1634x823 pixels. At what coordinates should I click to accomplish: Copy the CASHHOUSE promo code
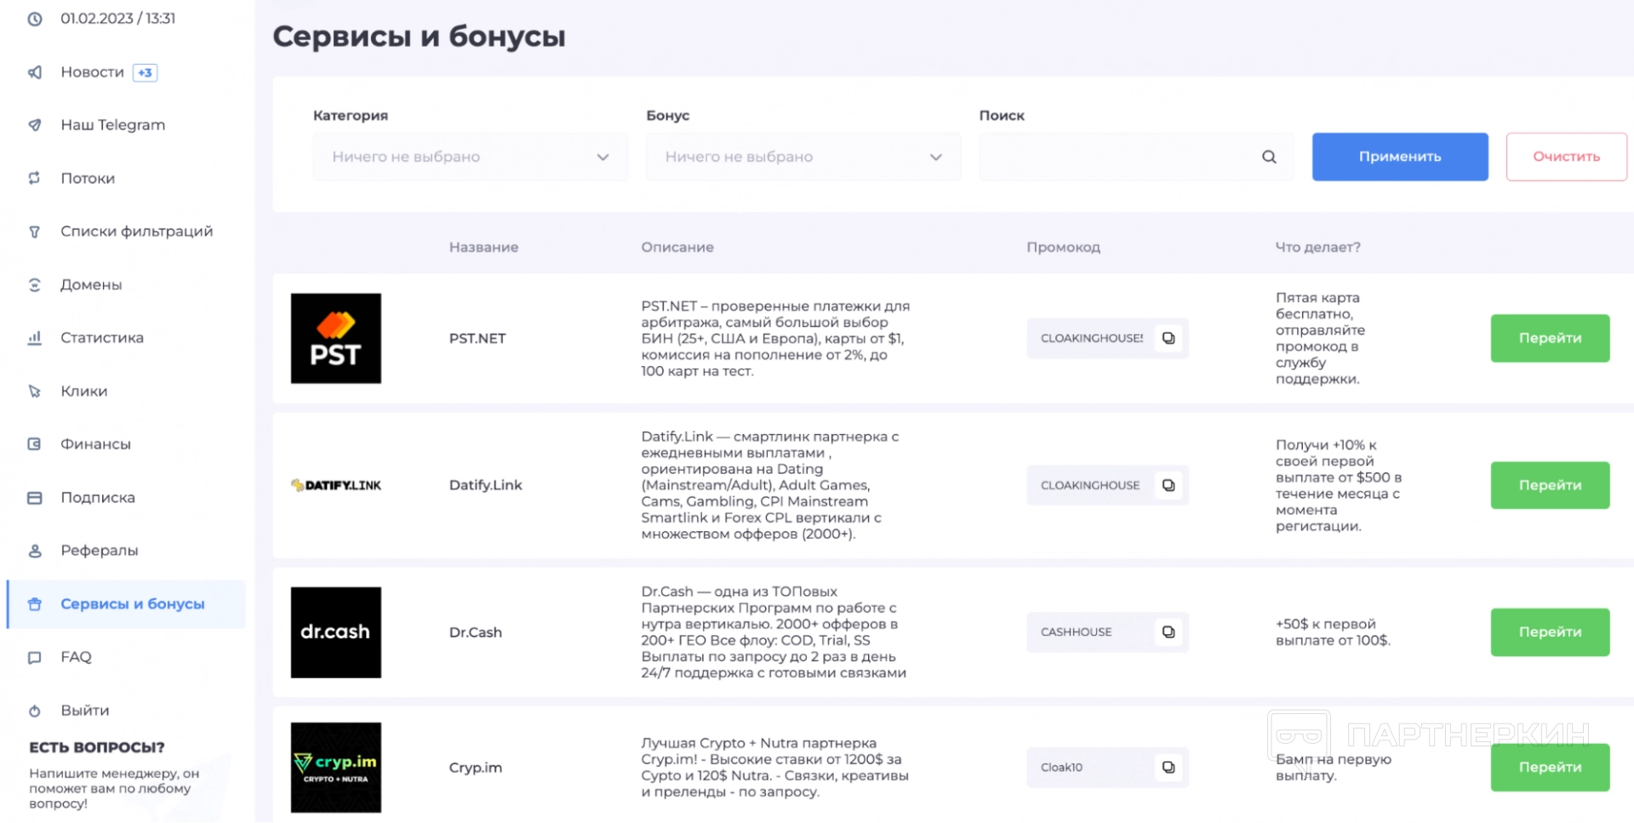coord(1168,632)
